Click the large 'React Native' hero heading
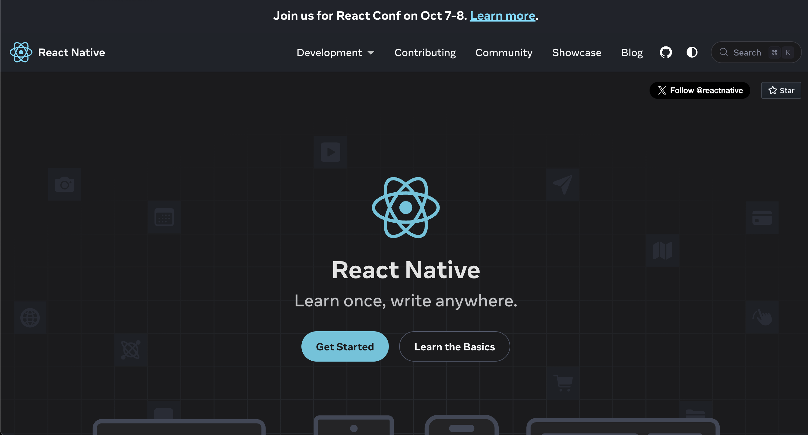Viewport: 808px width, 435px height. click(x=406, y=270)
